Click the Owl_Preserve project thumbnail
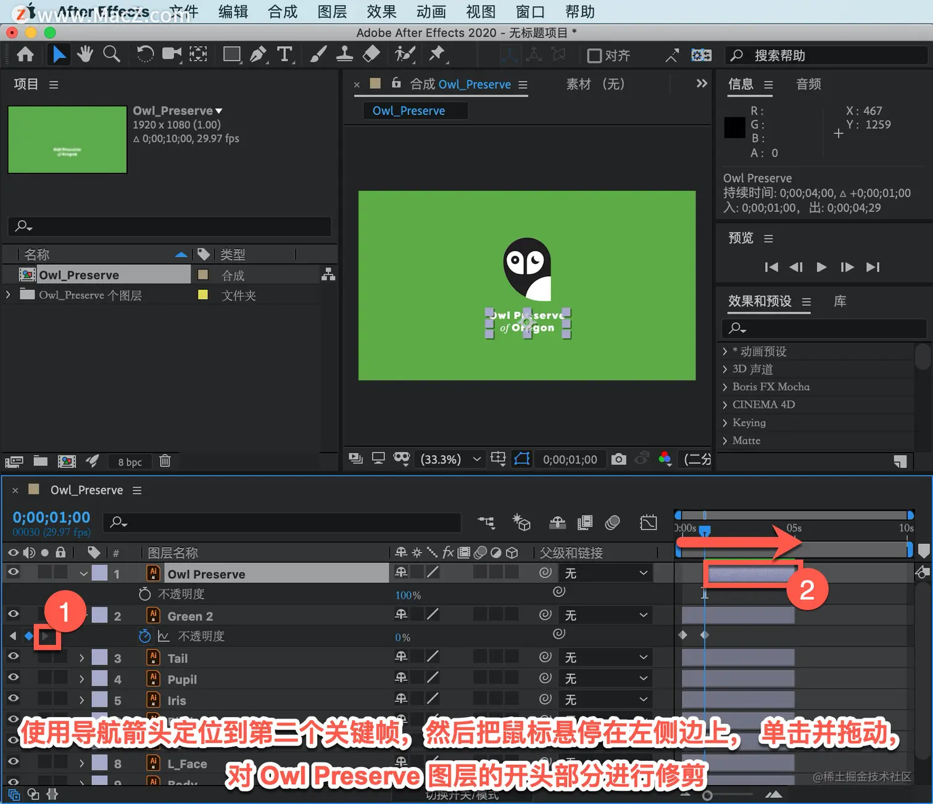This screenshot has width=933, height=804. coord(67,139)
